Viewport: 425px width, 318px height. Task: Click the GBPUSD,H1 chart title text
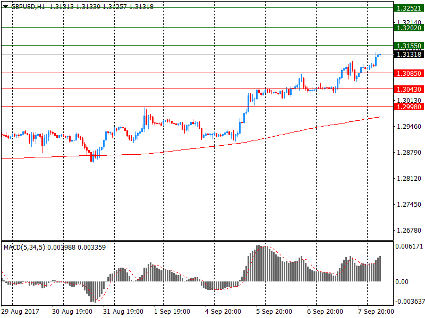[28, 7]
